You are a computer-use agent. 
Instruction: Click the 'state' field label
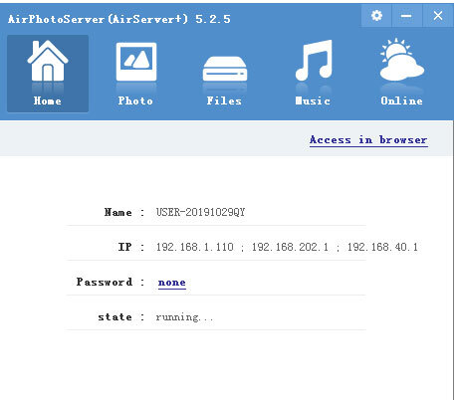[115, 317]
